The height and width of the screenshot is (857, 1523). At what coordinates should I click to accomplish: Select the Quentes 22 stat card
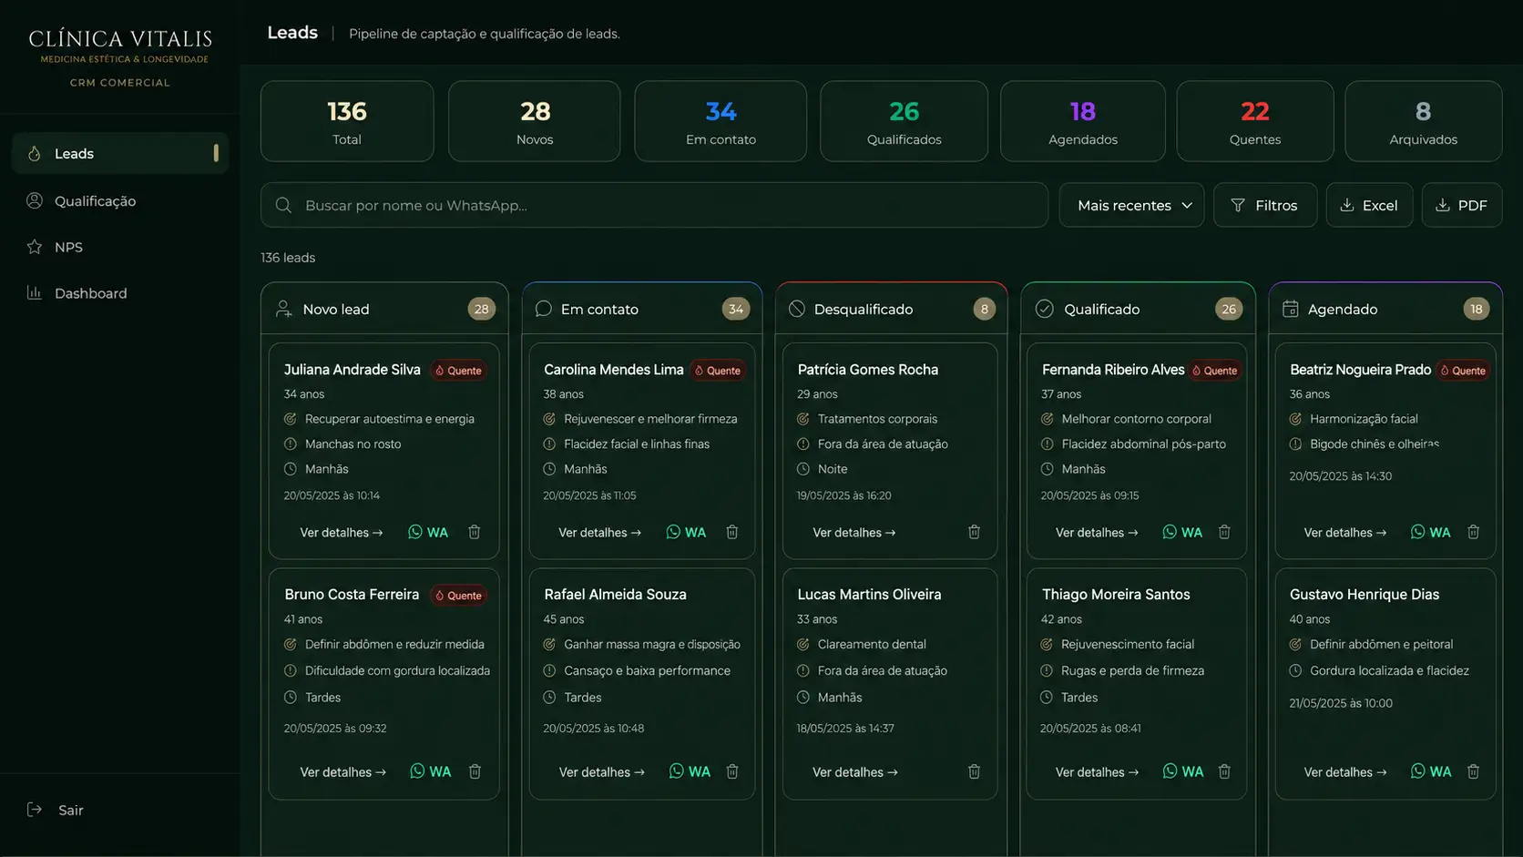click(1255, 121)
